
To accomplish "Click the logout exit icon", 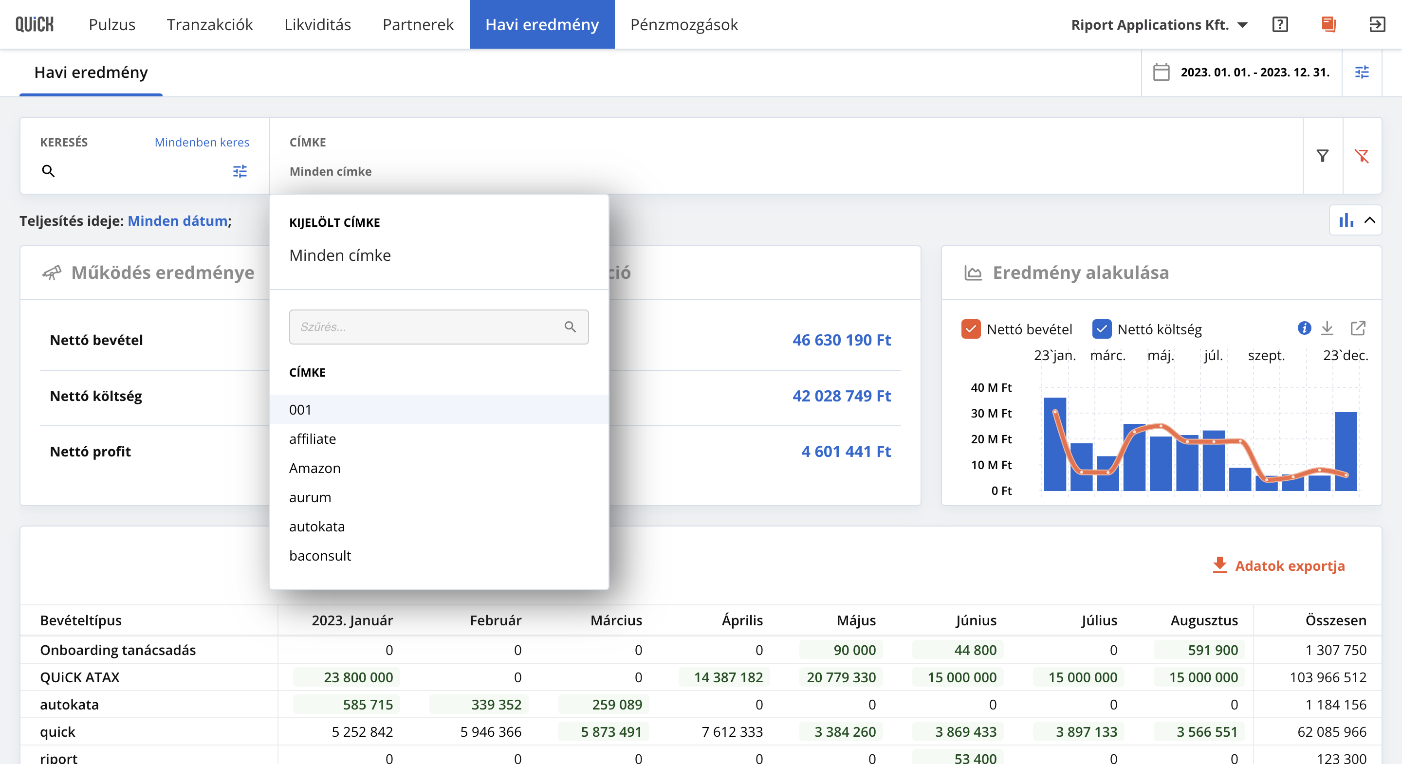I will click(1377, 24).
